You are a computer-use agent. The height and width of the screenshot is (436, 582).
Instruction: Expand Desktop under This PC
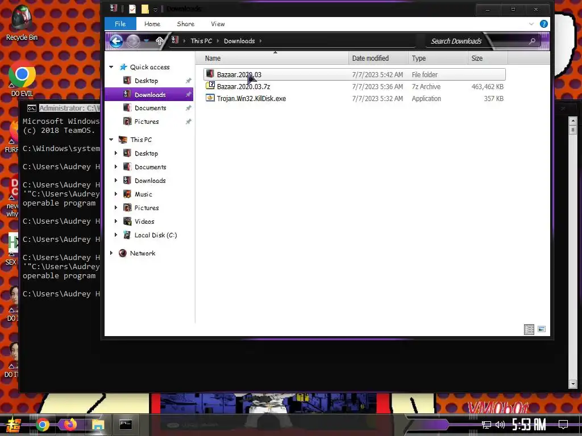point(116,153)
